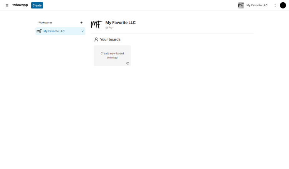Click the My Favorite LLC heading

pos(121,22)
